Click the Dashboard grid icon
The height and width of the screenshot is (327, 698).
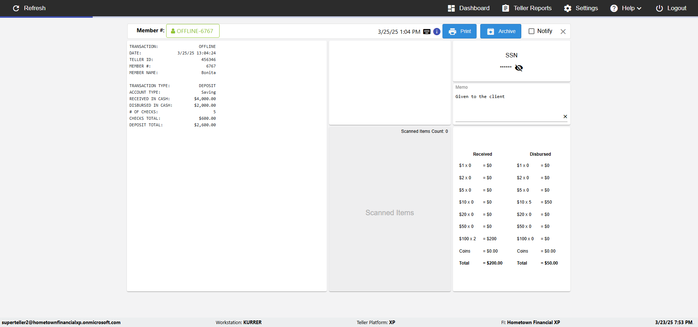click(x=451, y=8)
